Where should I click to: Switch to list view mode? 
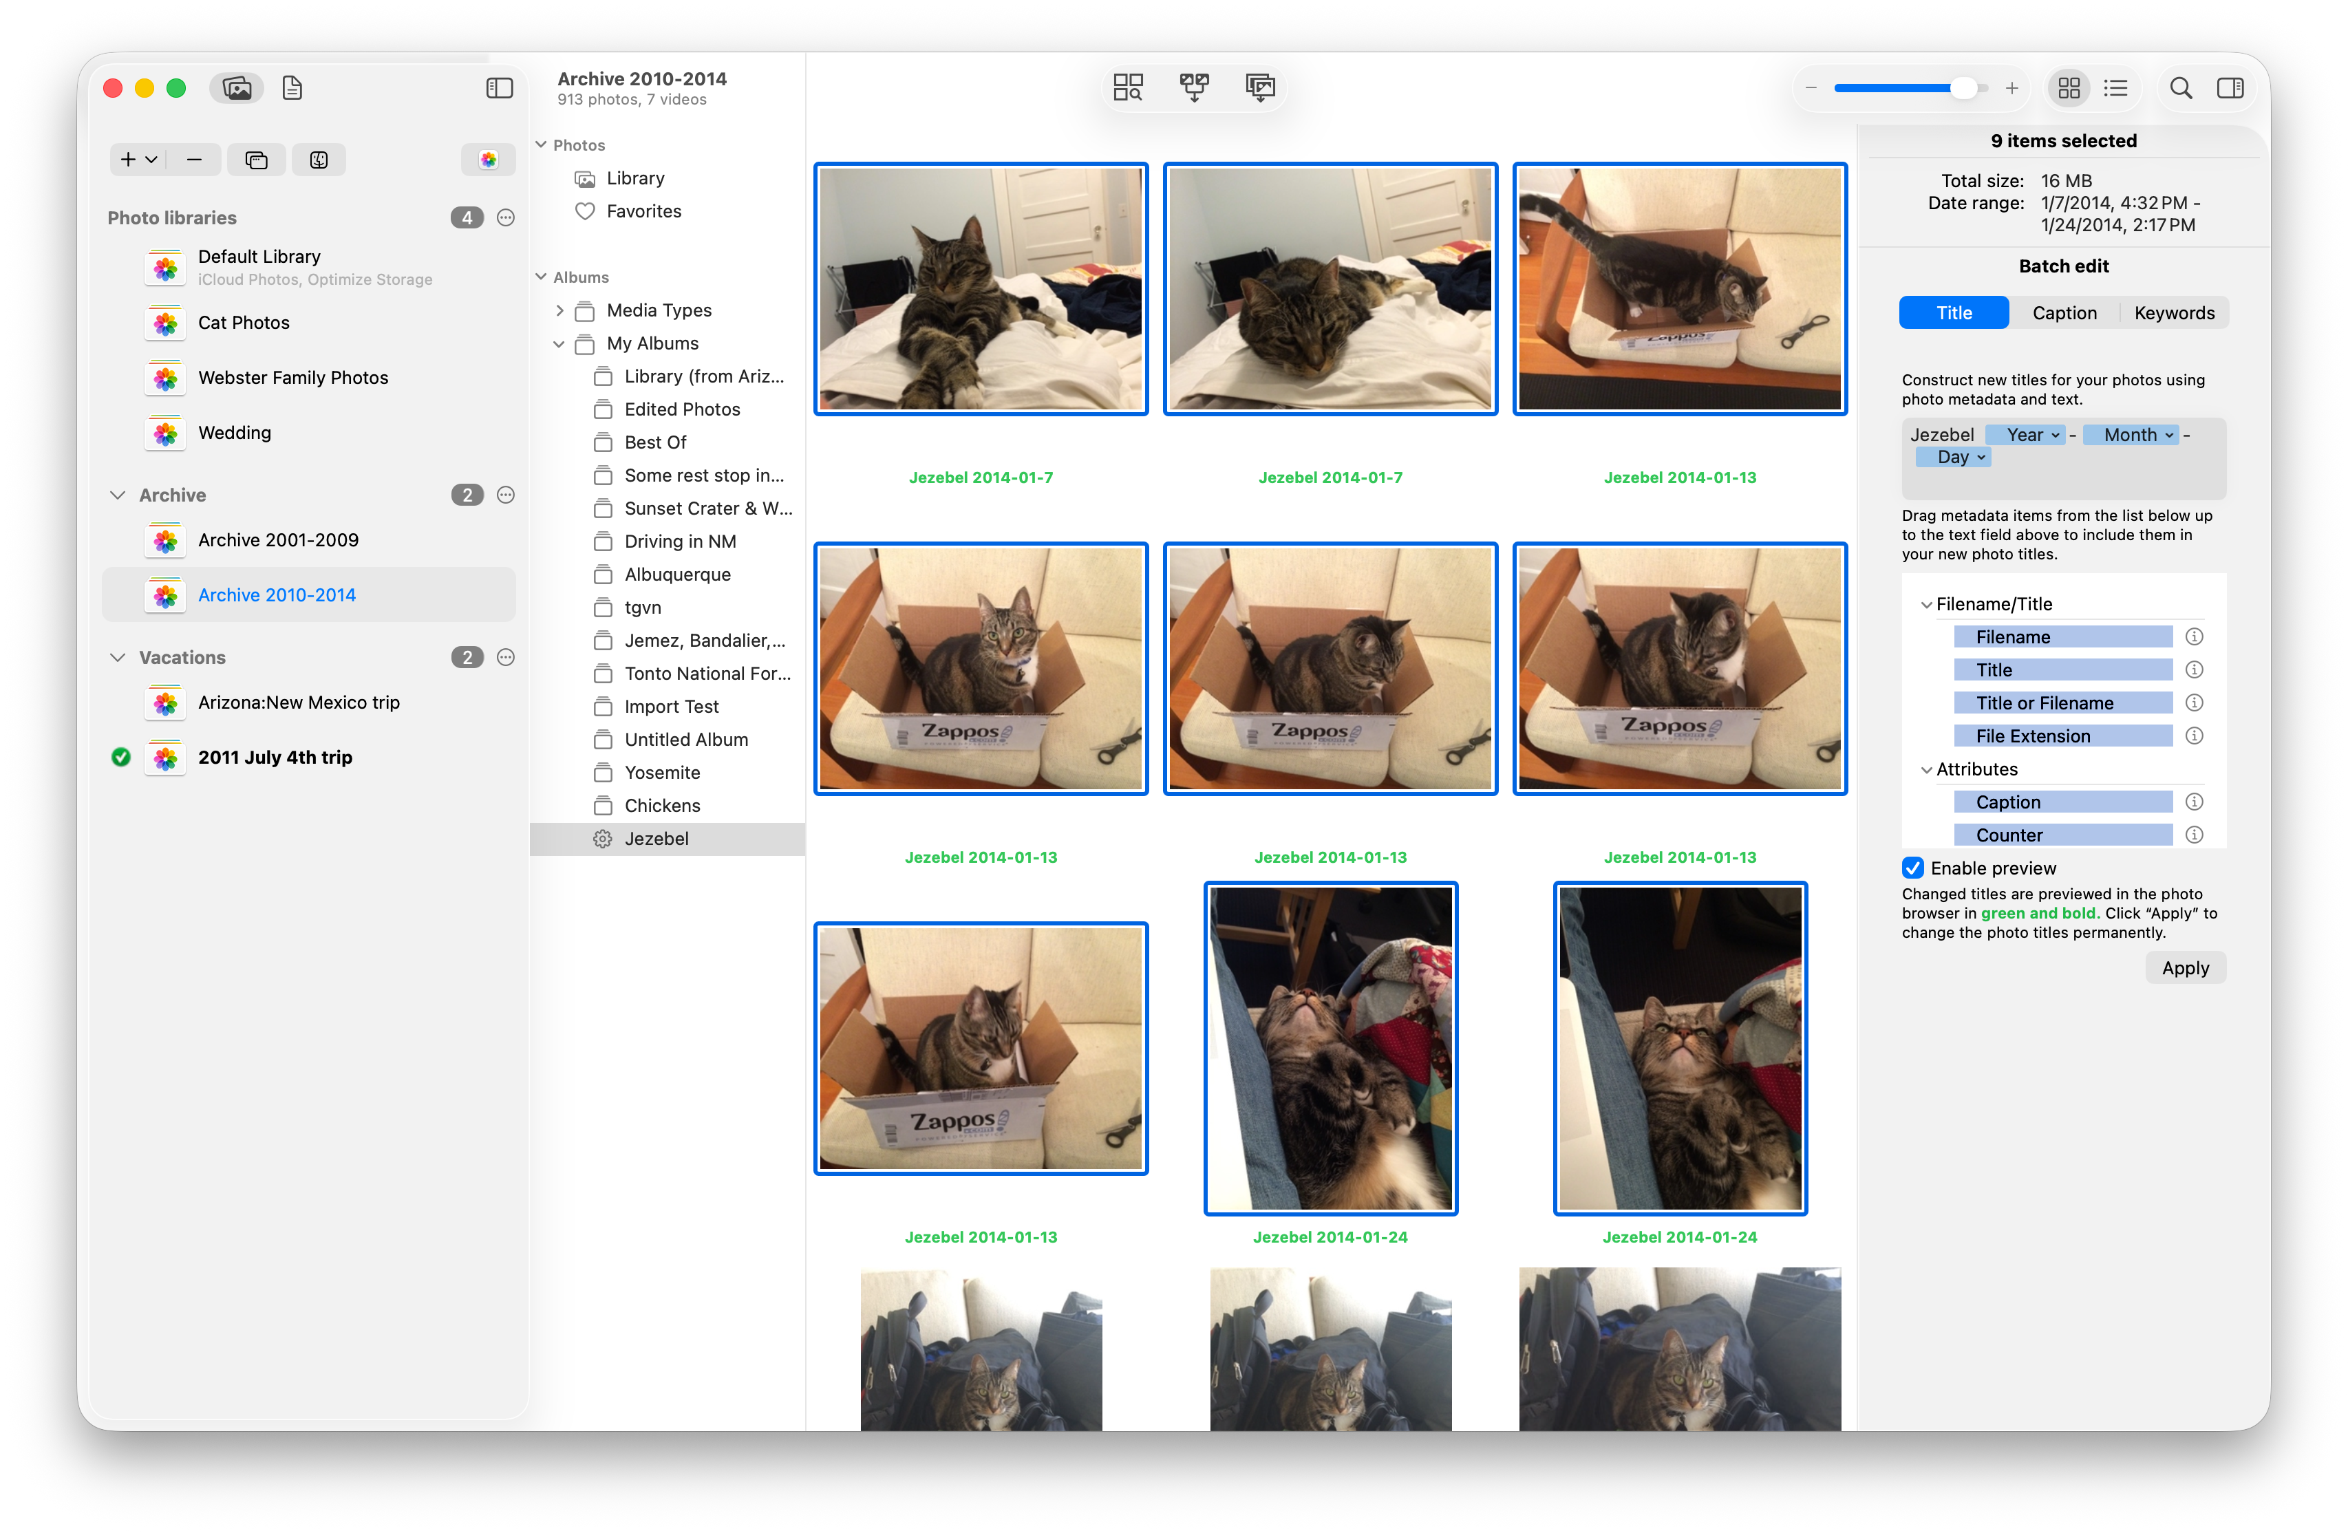[x=2115, y=89]
